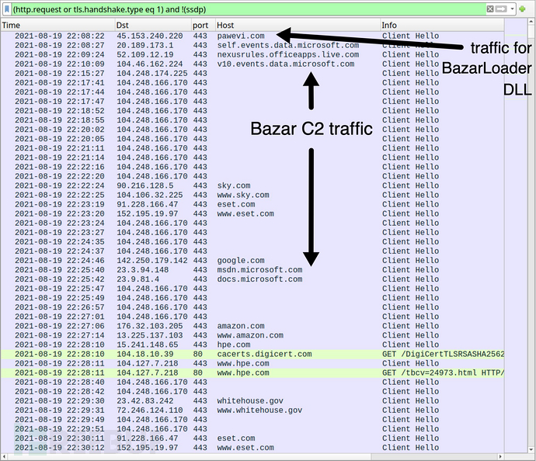The image size is (536, 461).
Task: Add a filter button with plus icon
Action: point(522,9)
